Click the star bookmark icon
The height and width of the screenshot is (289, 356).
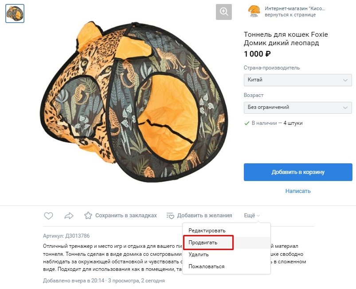[88, 216]
